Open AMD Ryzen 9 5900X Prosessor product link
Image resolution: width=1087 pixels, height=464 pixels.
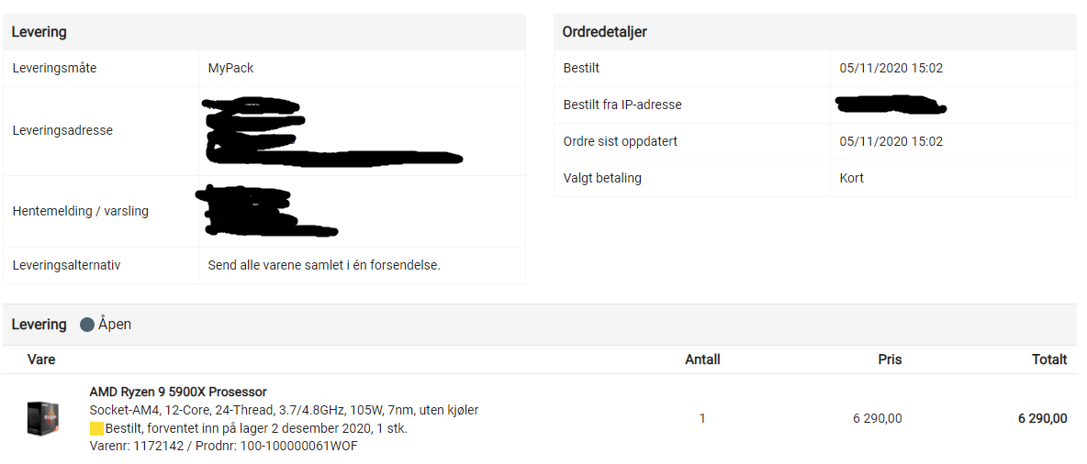click(178, 392)
